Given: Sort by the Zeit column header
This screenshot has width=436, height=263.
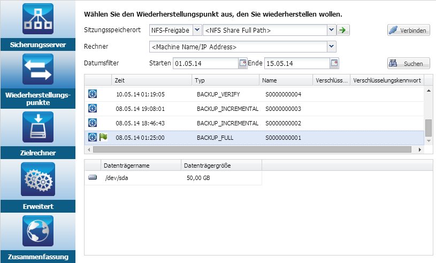Looking at the screenshot, I should coord(152,80).
